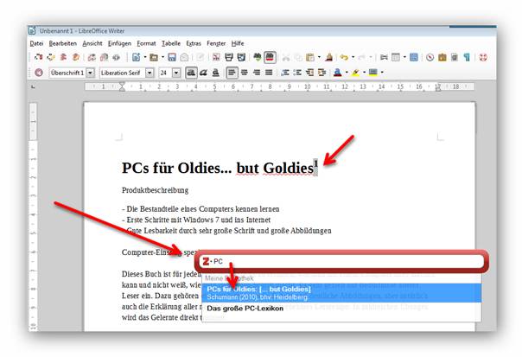522x357 pixels.
Task: Undo the last action with the Undo arrow
Action: 344,57
